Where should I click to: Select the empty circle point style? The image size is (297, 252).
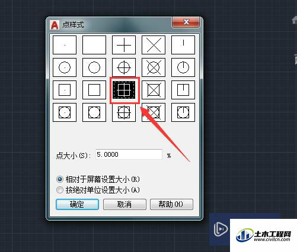click(94, 67)
